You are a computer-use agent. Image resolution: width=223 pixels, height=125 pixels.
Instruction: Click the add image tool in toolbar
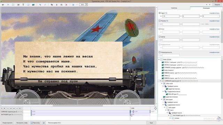[x=33, y=5]
